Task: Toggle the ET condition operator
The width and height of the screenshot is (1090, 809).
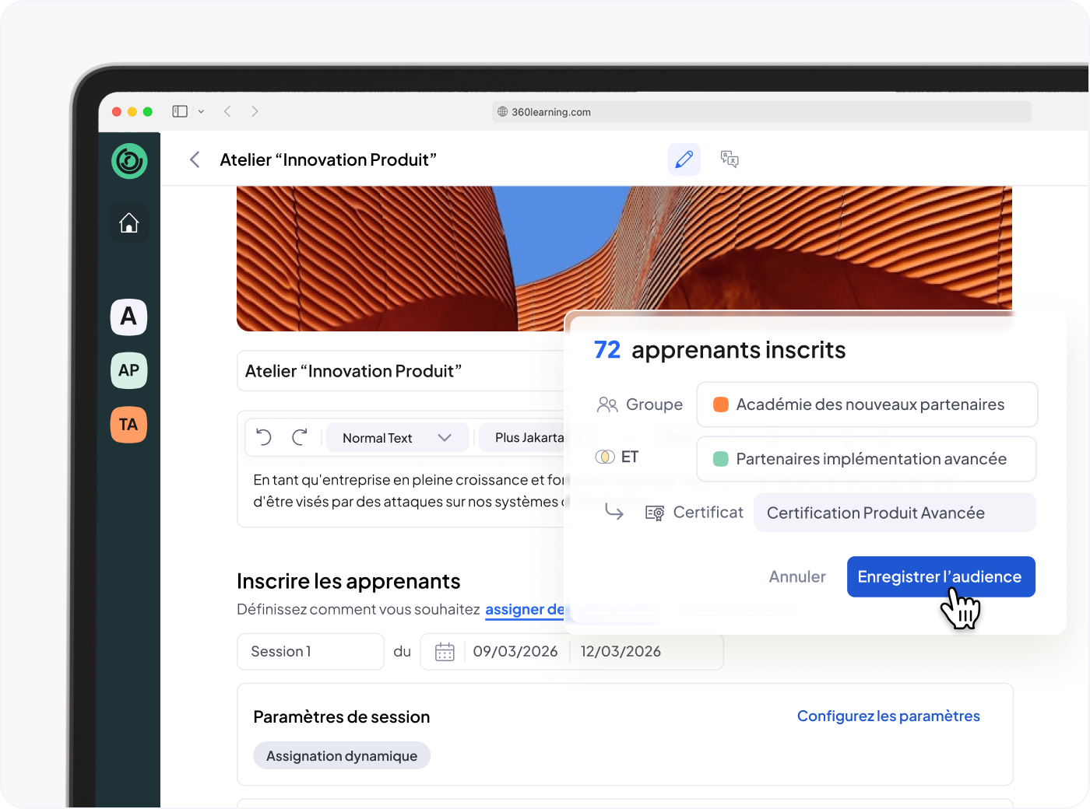Action: click(x=617, y=457)
